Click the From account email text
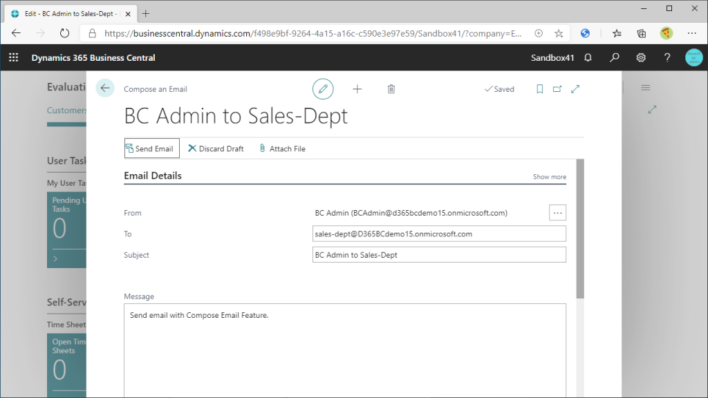 (x=411, y=213)
